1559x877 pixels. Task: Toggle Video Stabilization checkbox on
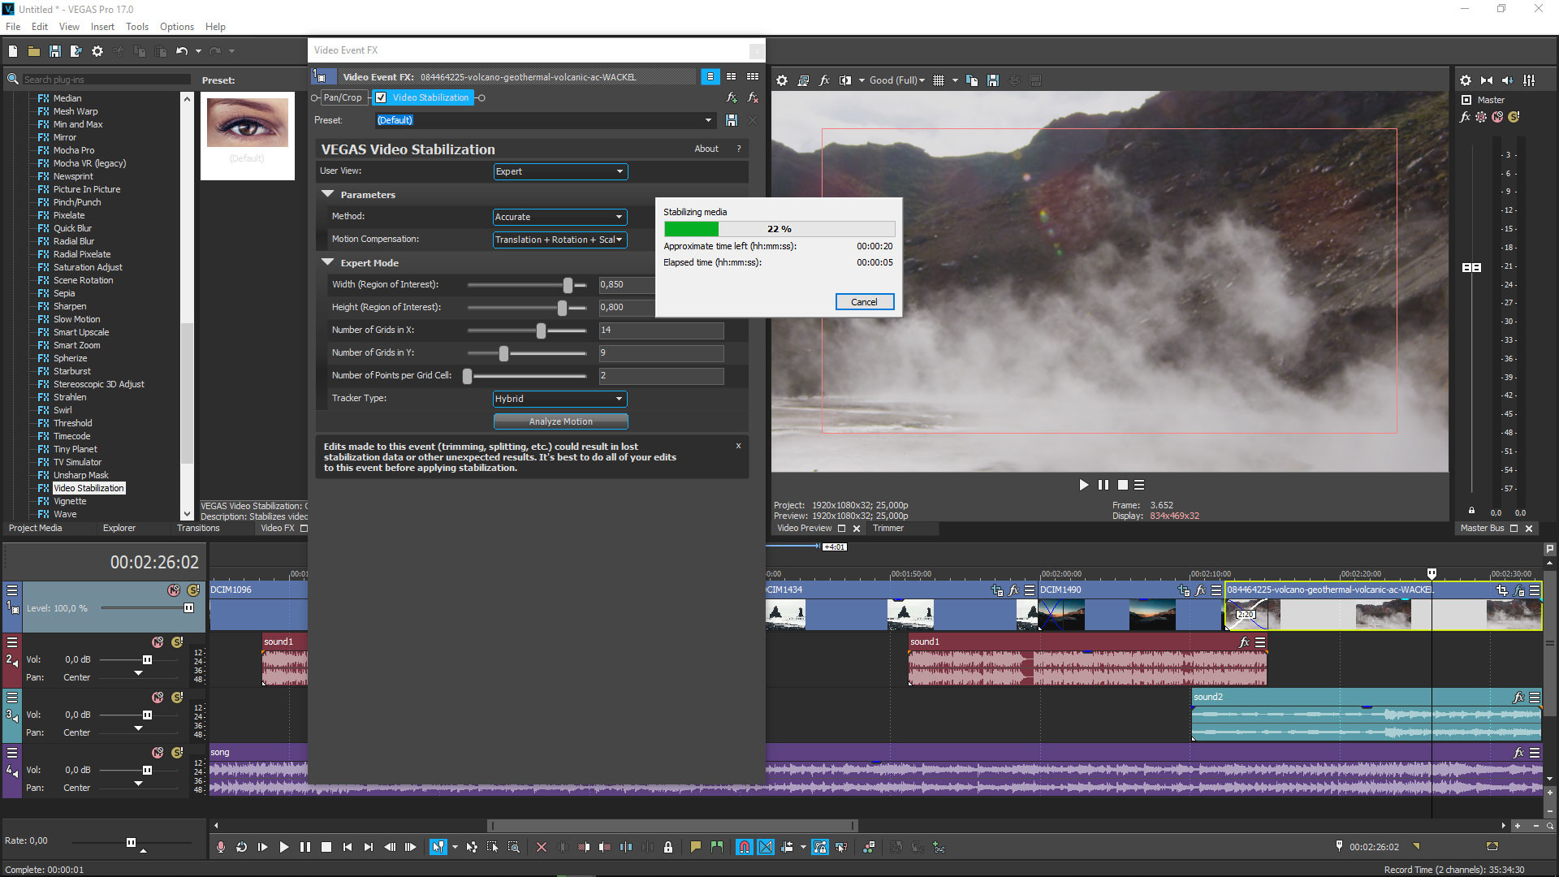382,97
